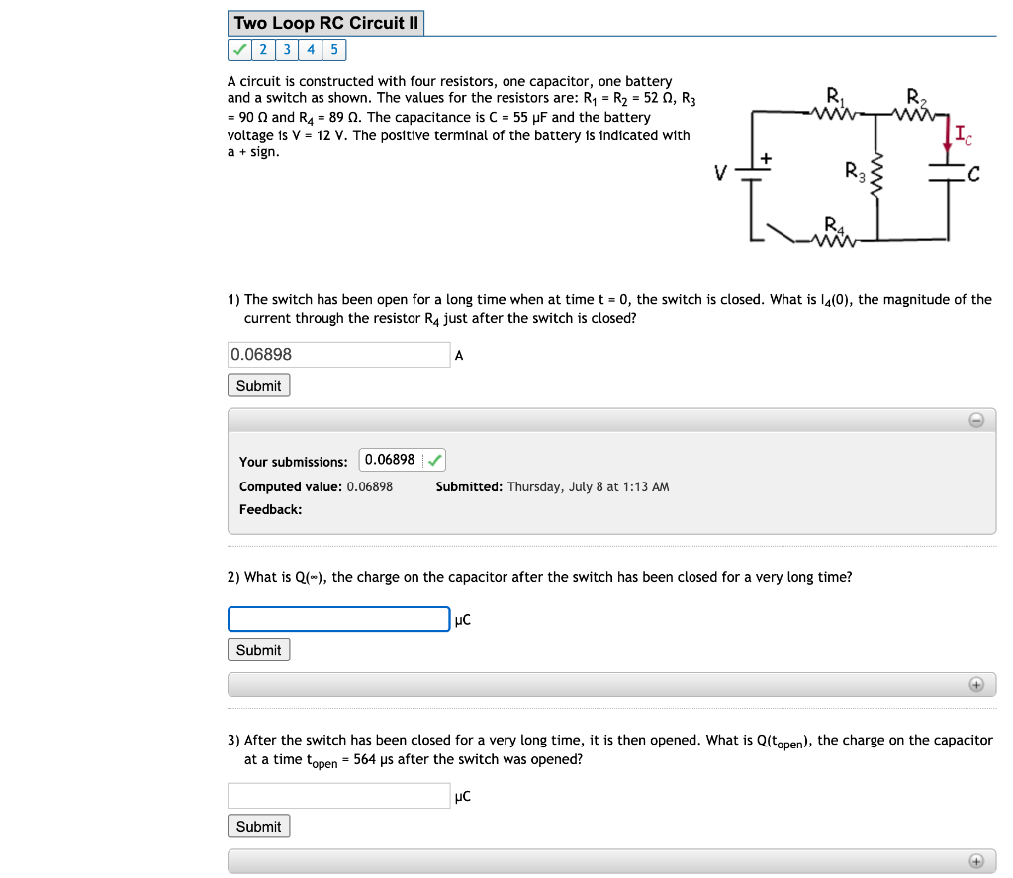Navigate to question 3
Screen dimensions: 1013x878
287,48
